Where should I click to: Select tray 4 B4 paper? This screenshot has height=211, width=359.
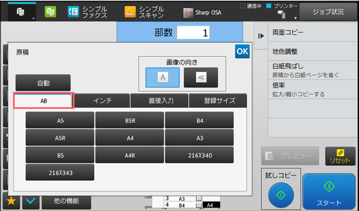point(183,205)
